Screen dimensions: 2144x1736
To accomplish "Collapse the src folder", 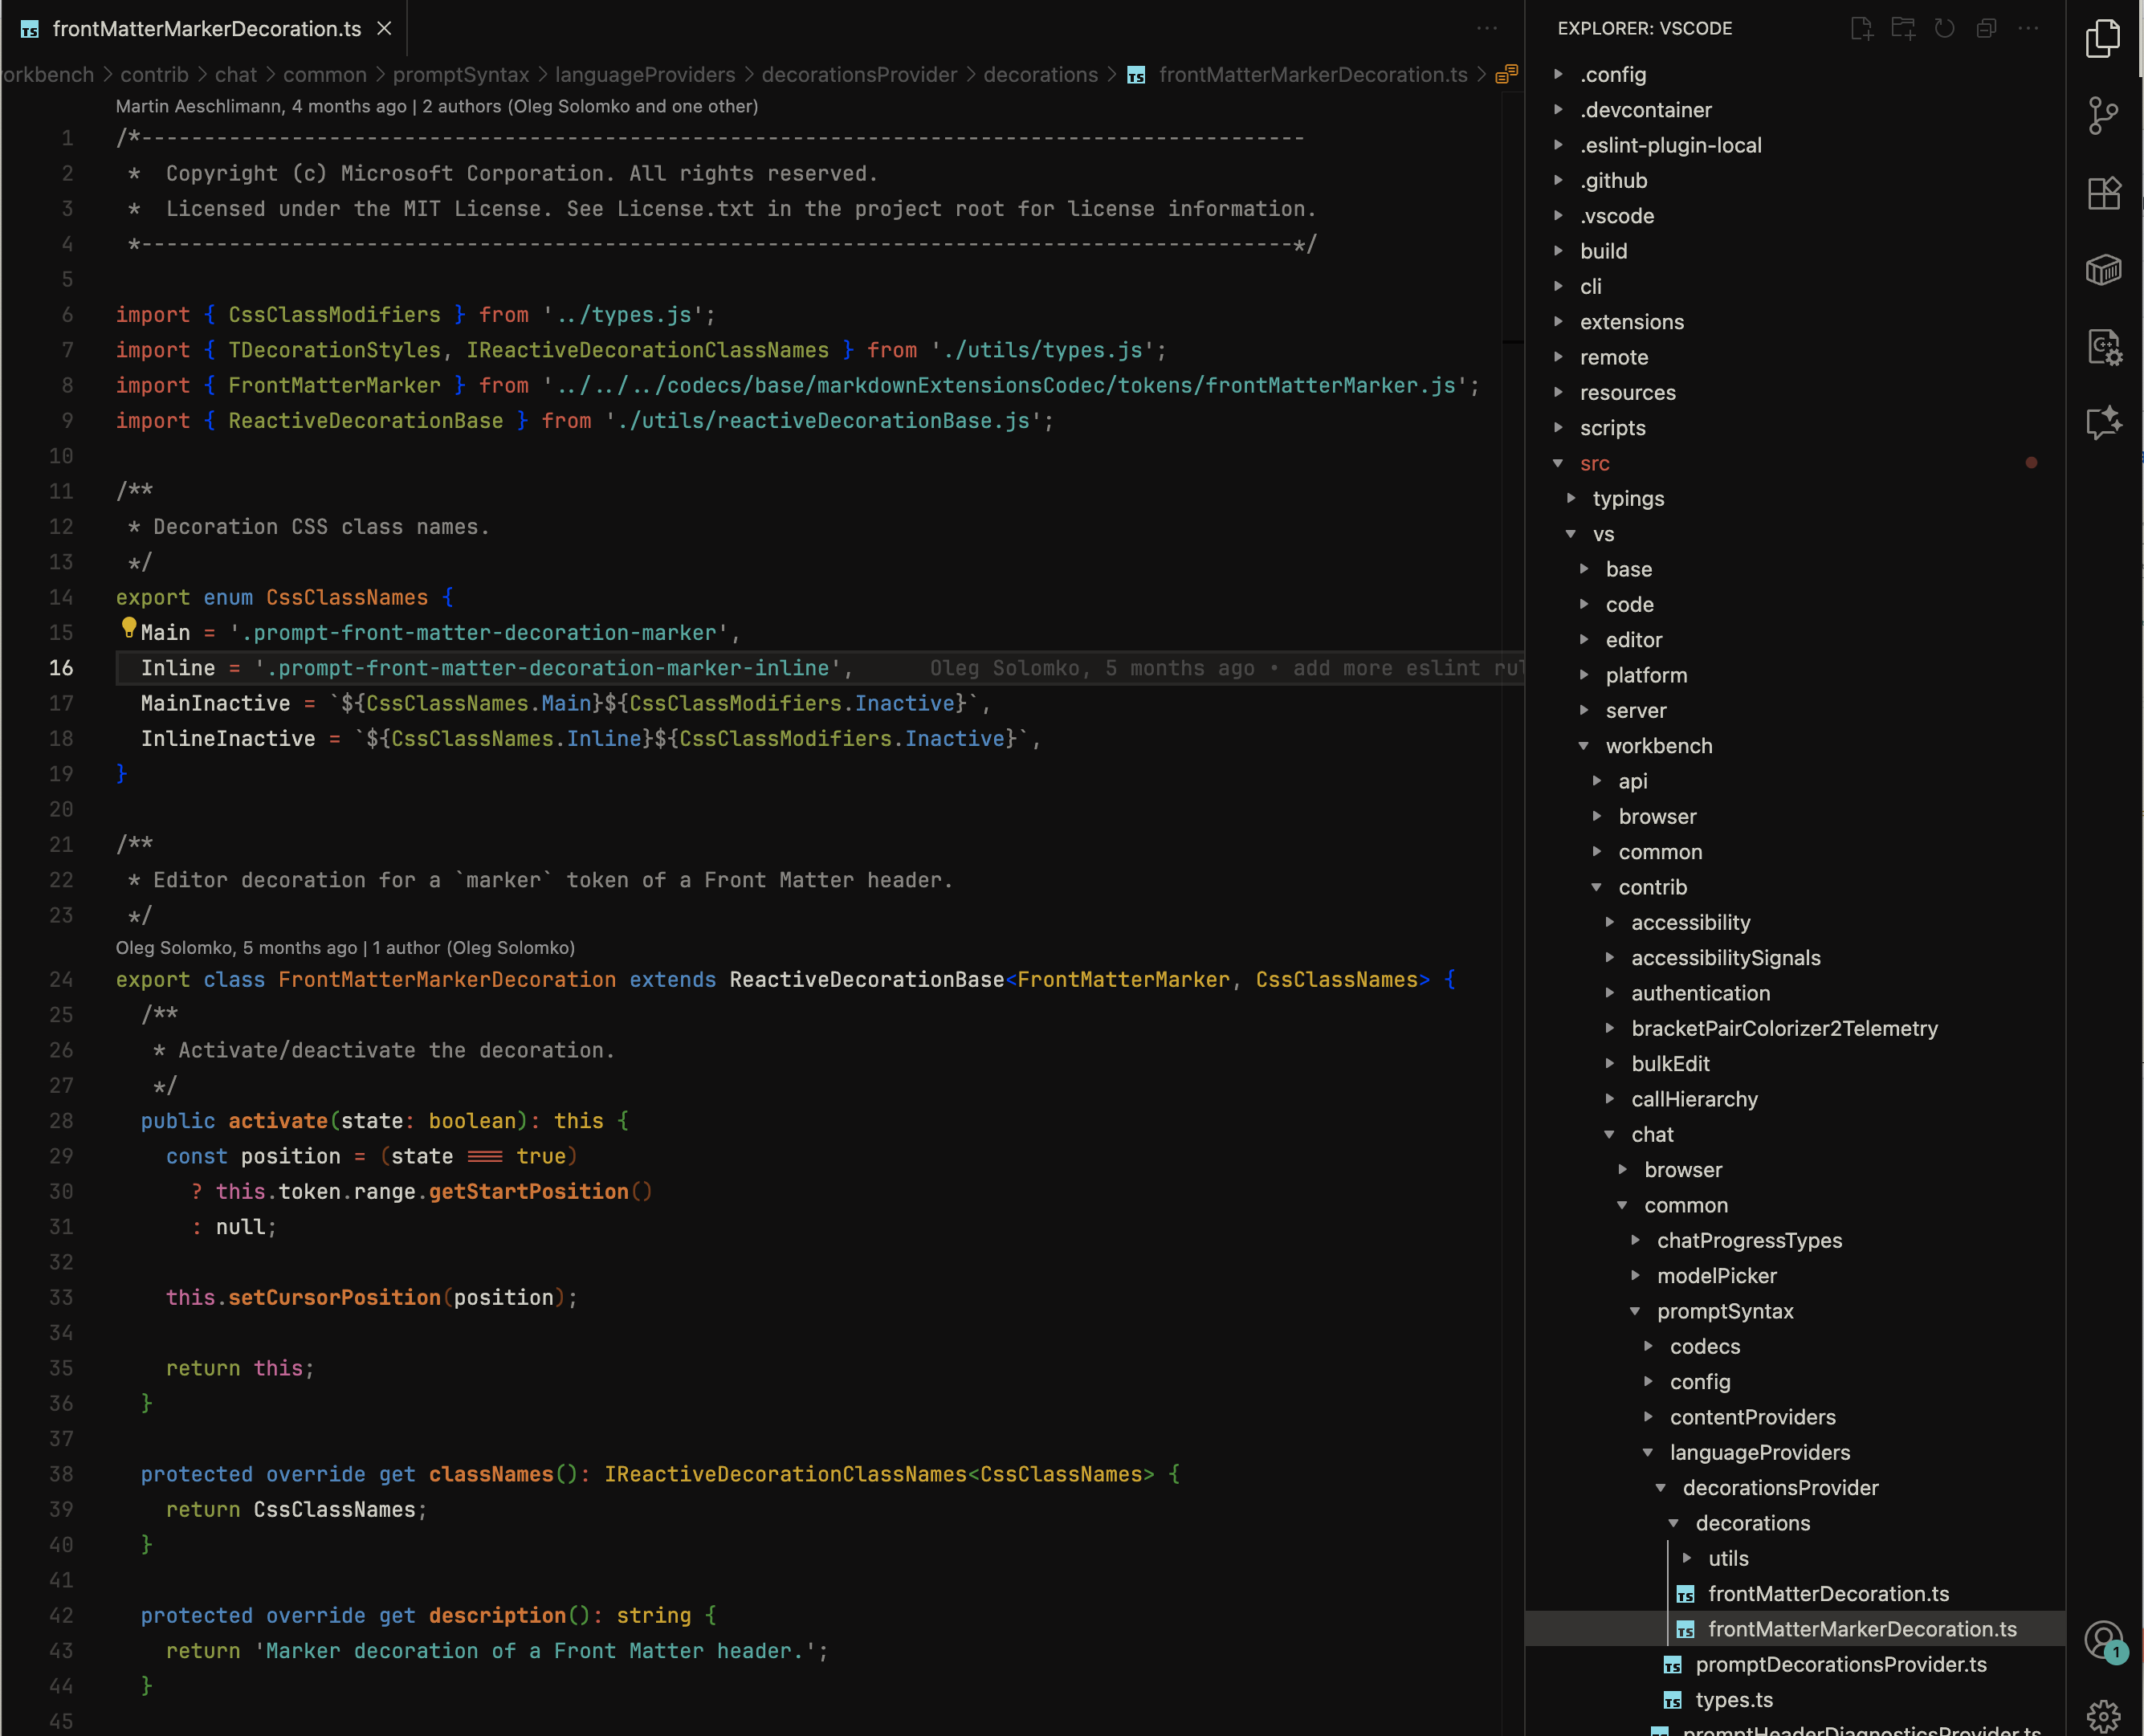I will click(1594, 463).
